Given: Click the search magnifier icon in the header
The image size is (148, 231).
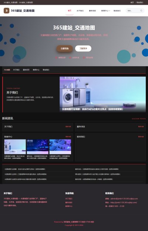Looking at the screenshot, I should click(x=141, y=11).
